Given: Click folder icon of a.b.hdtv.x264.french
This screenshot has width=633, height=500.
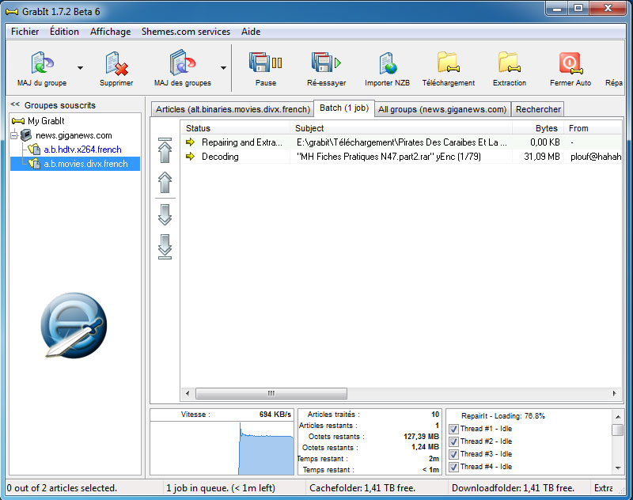Looking at the screenshot, I should [x=34, y=150].
